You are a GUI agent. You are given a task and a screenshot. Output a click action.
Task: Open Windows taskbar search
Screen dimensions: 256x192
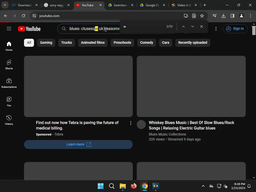[x=112, y=186]
